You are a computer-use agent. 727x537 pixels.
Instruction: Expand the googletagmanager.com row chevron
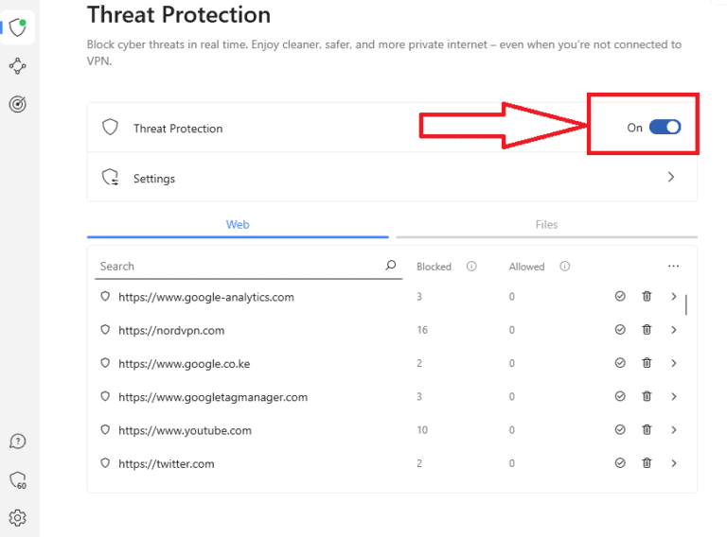coord(674,397)
